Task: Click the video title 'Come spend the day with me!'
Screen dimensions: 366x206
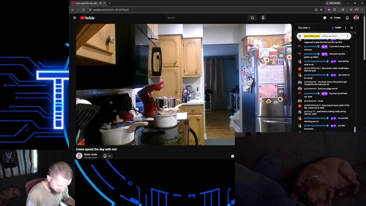Action: tap(96, 149)
